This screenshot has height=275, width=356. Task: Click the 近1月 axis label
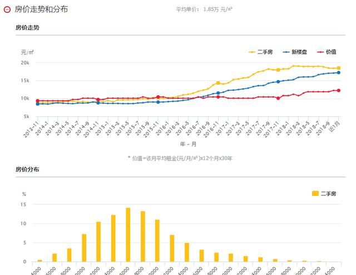click(335, 126)
